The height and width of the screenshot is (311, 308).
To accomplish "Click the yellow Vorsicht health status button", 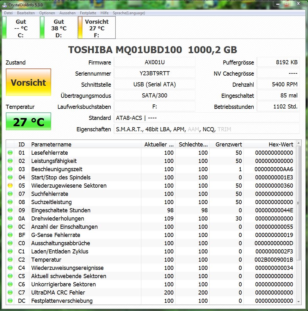I will [28, 82].
